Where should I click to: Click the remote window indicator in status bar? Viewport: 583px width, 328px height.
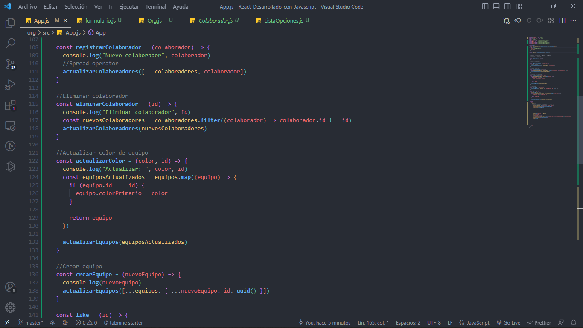coord(7,323)
